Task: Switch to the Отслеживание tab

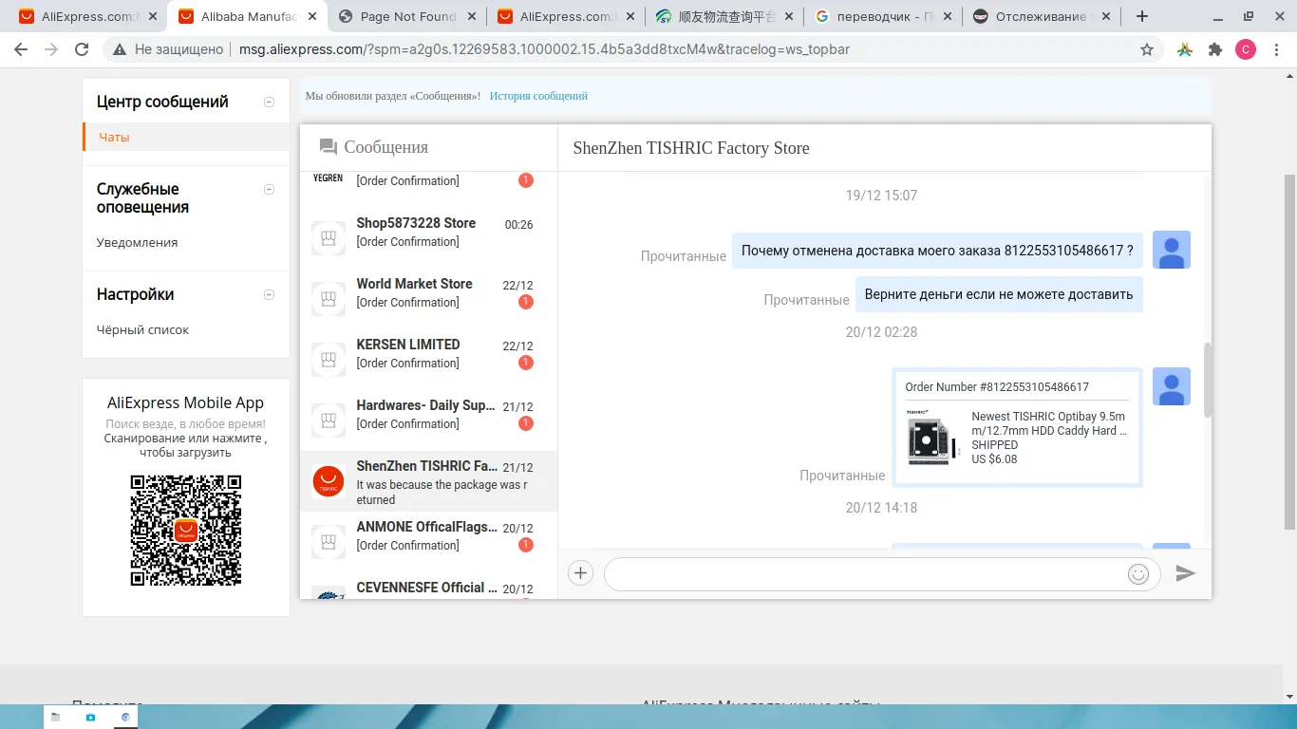Action: [1041, 16]
